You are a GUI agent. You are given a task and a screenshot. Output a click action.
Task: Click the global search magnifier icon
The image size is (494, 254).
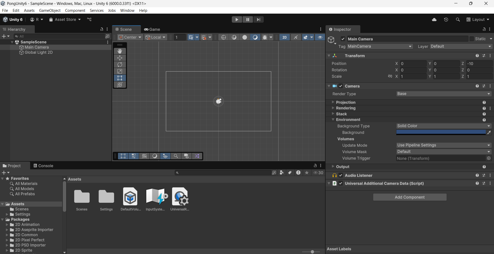458,20
